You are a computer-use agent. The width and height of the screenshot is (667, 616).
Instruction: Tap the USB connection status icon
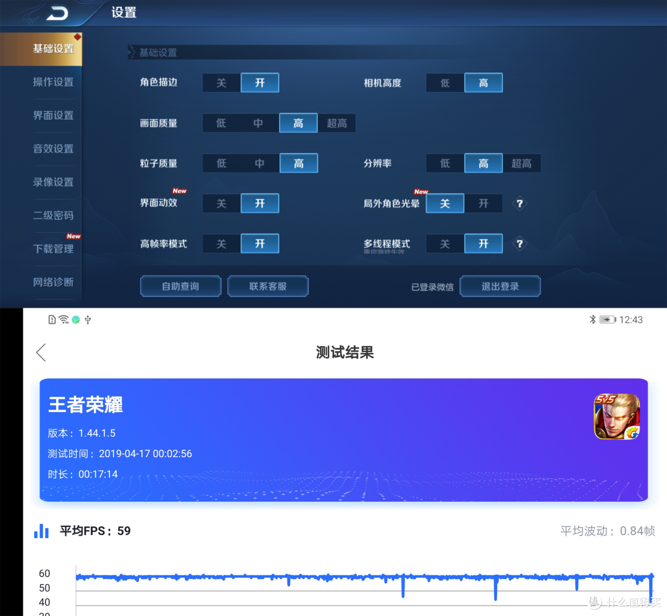click(x=88, y=319)
